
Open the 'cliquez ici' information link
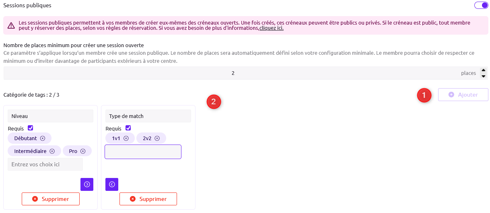click(x=272, y=28)
